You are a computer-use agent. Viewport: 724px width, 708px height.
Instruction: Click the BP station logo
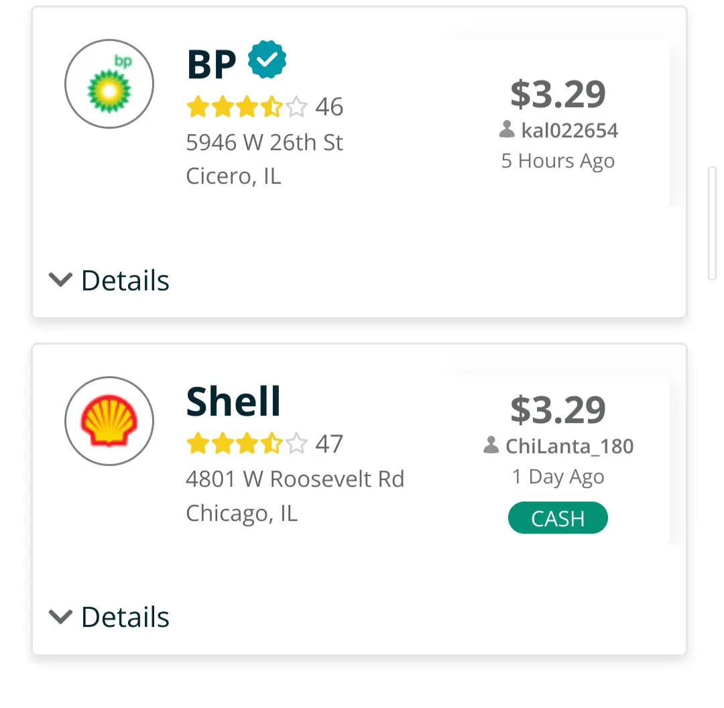point(109,84)
